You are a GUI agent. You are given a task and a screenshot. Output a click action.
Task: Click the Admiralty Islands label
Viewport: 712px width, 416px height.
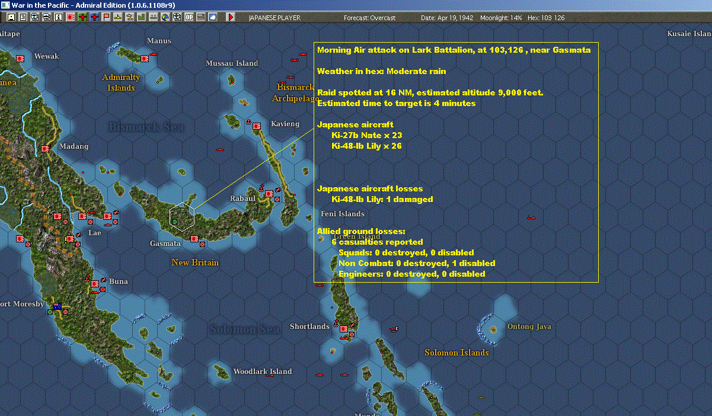tap(121, 82)
